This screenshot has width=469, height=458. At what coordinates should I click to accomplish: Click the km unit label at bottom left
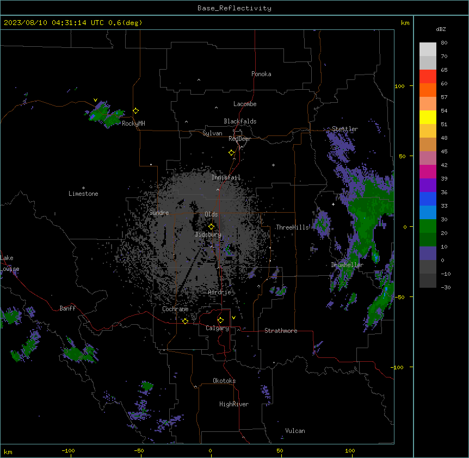(8, 452)
